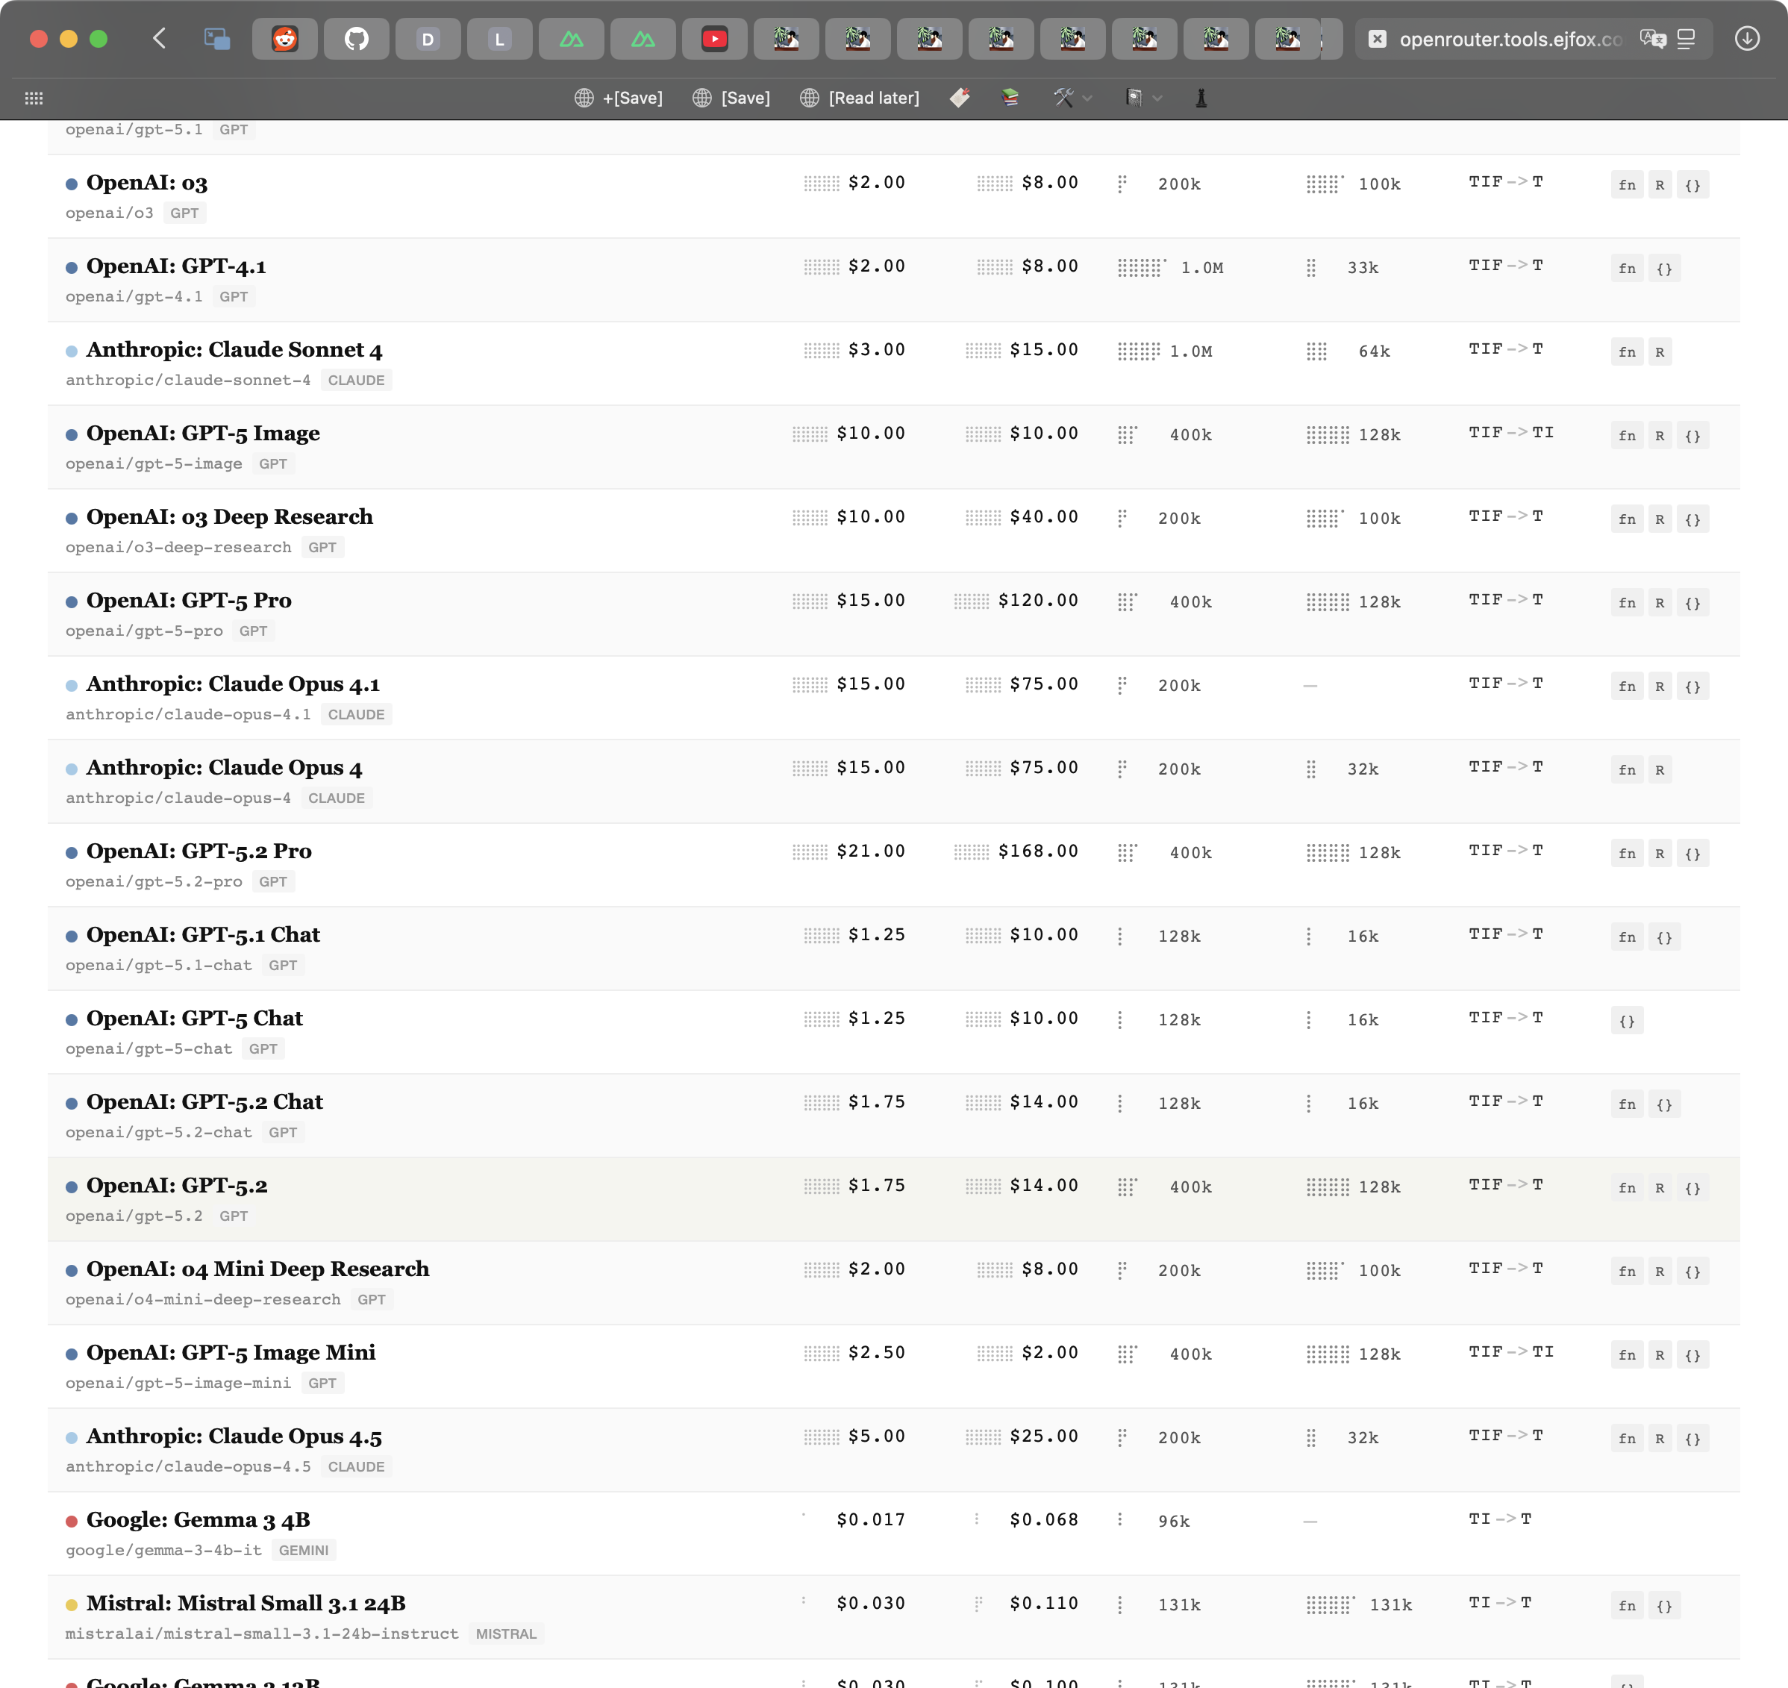Click the chess pawn icon in the bookmarks bar
This screenshot has width=1788, height=1688.
click(1201, 97)
